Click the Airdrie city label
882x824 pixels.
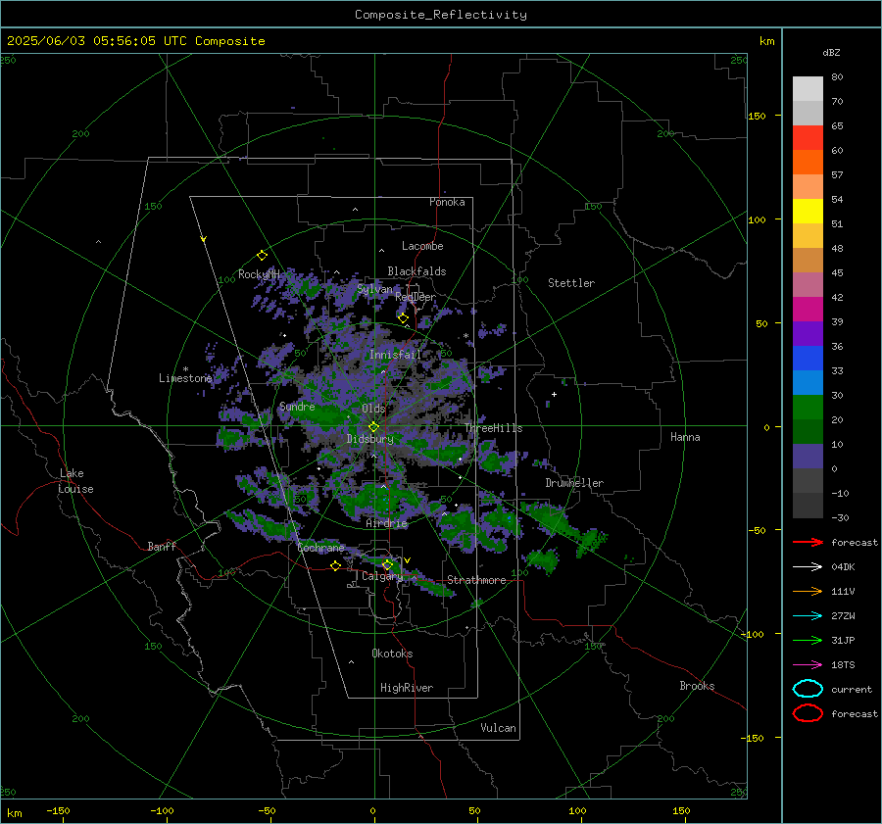click(386, 523)
